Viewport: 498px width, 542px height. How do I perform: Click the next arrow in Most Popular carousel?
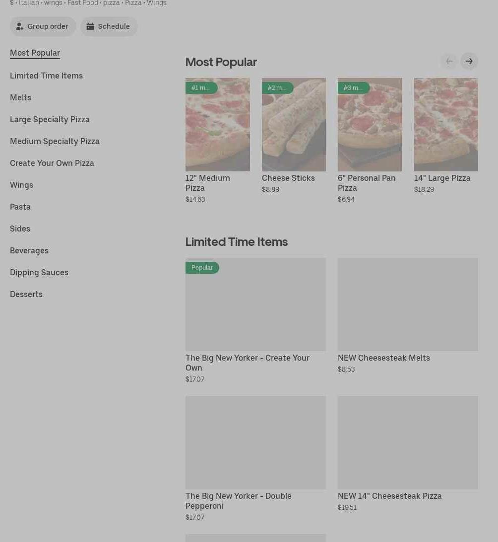(x=469, y=61)
